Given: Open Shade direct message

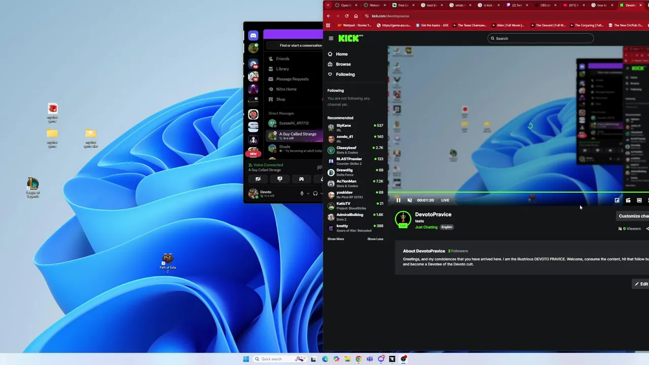Looking at the screenshot, I should tap(294, 149).
